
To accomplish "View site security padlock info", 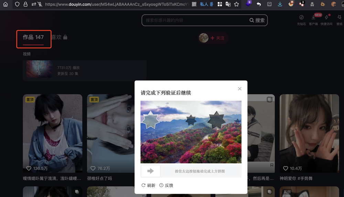I will [x=25, y=4].
